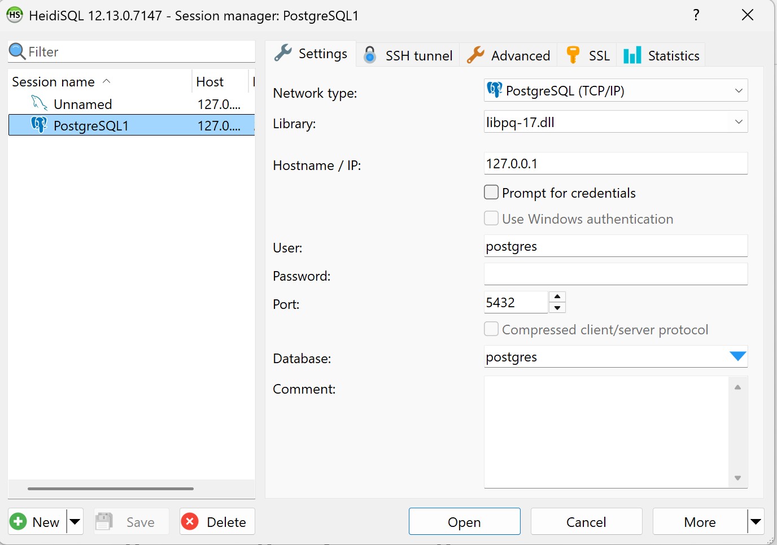Enable Prompt for credentials
This screenshot has width=777, height=545.
tap(491, 192)
